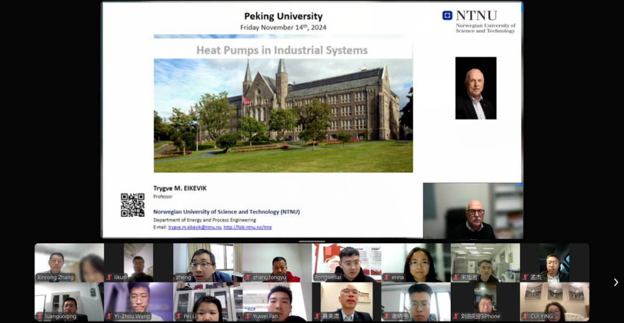This screenshot has width=624, height=323.
Task: Click muted microphone icon on likun's tile
Action: (x=109, y=277)
